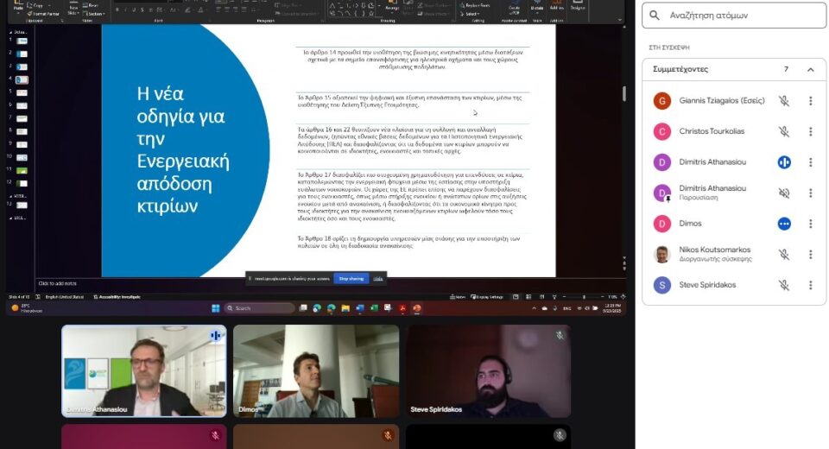Open more options for Christos Tourkolias
The image size is (829, 449).
(x=810, y=131)
